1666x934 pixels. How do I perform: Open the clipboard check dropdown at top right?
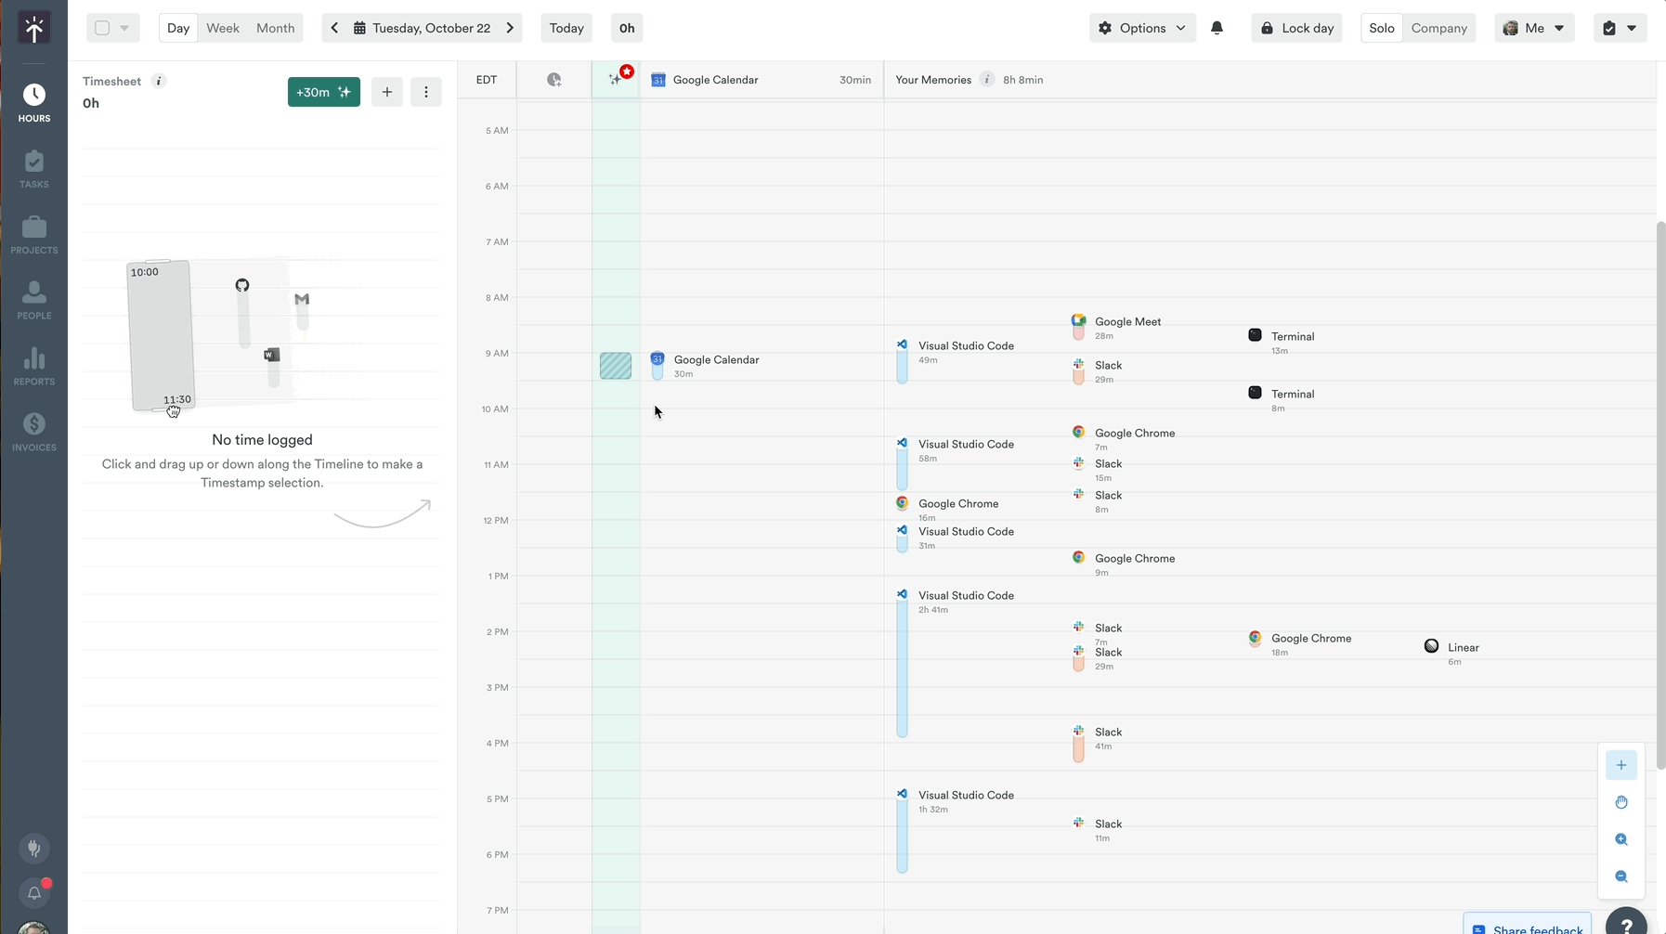[x=1620, y=28]
